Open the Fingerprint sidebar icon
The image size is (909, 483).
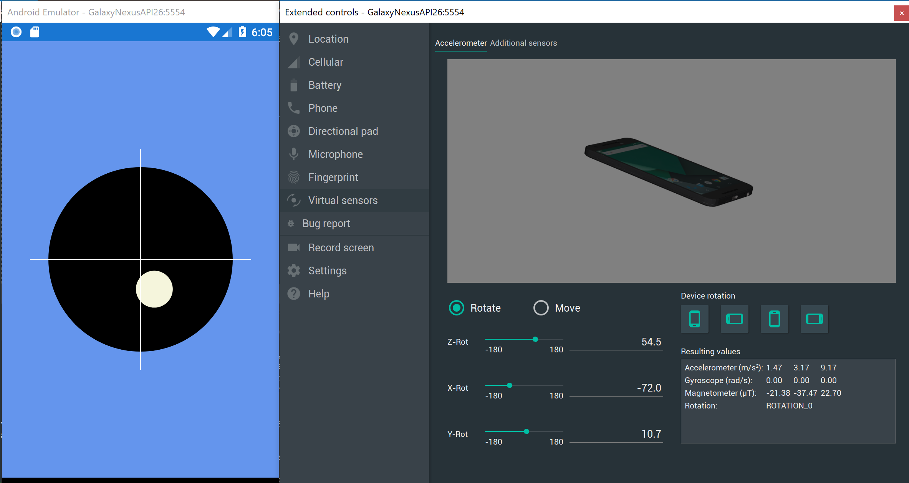pyautogui.click(x=294, y=177)
